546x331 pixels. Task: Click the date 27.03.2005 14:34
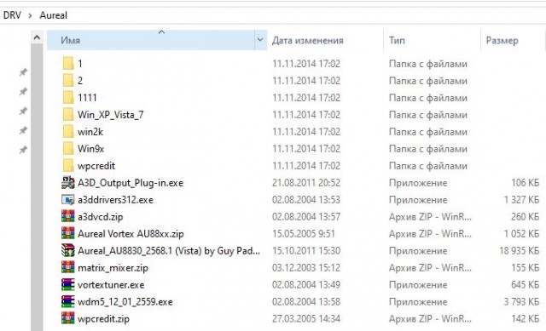pyautogui.click(x=306, y=319)
